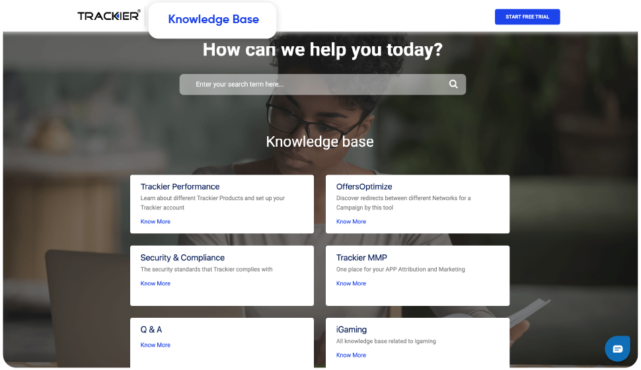Click Know More under Trackier Performance

click(x=155, y=222)
